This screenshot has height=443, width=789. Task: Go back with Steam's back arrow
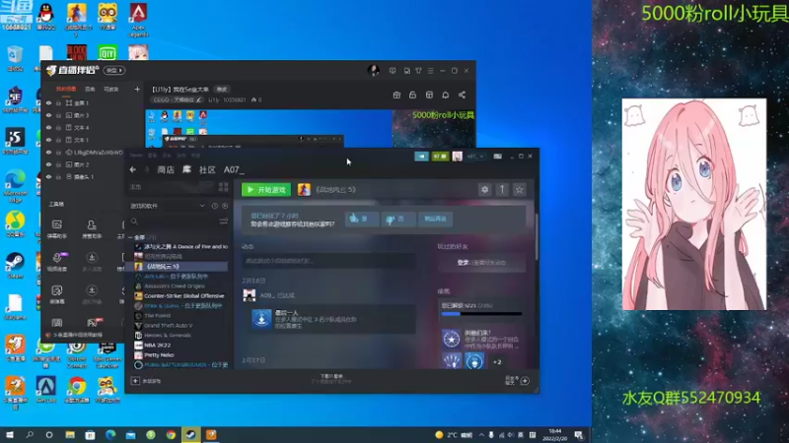(x=133, y=169)
